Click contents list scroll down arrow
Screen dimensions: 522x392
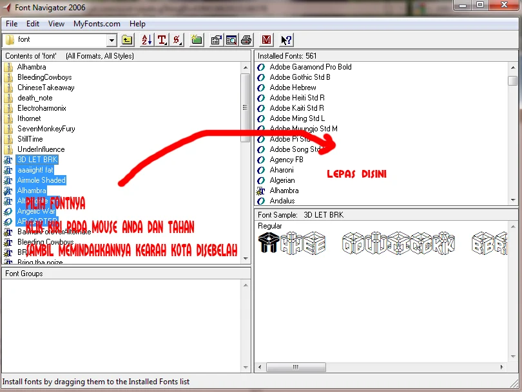pos(246,258)
